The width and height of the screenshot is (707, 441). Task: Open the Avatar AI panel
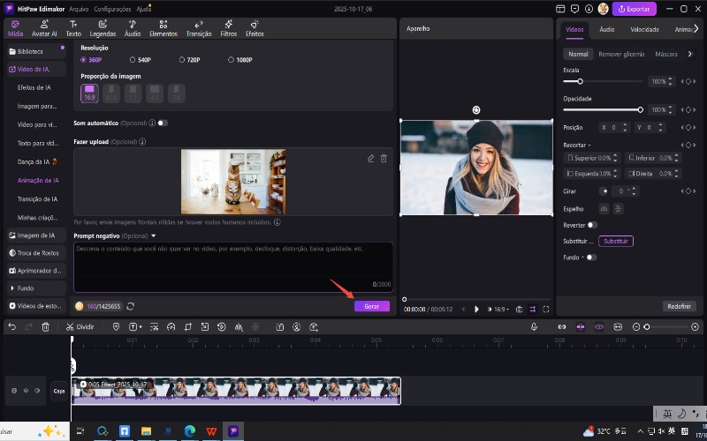click(44, 27)
